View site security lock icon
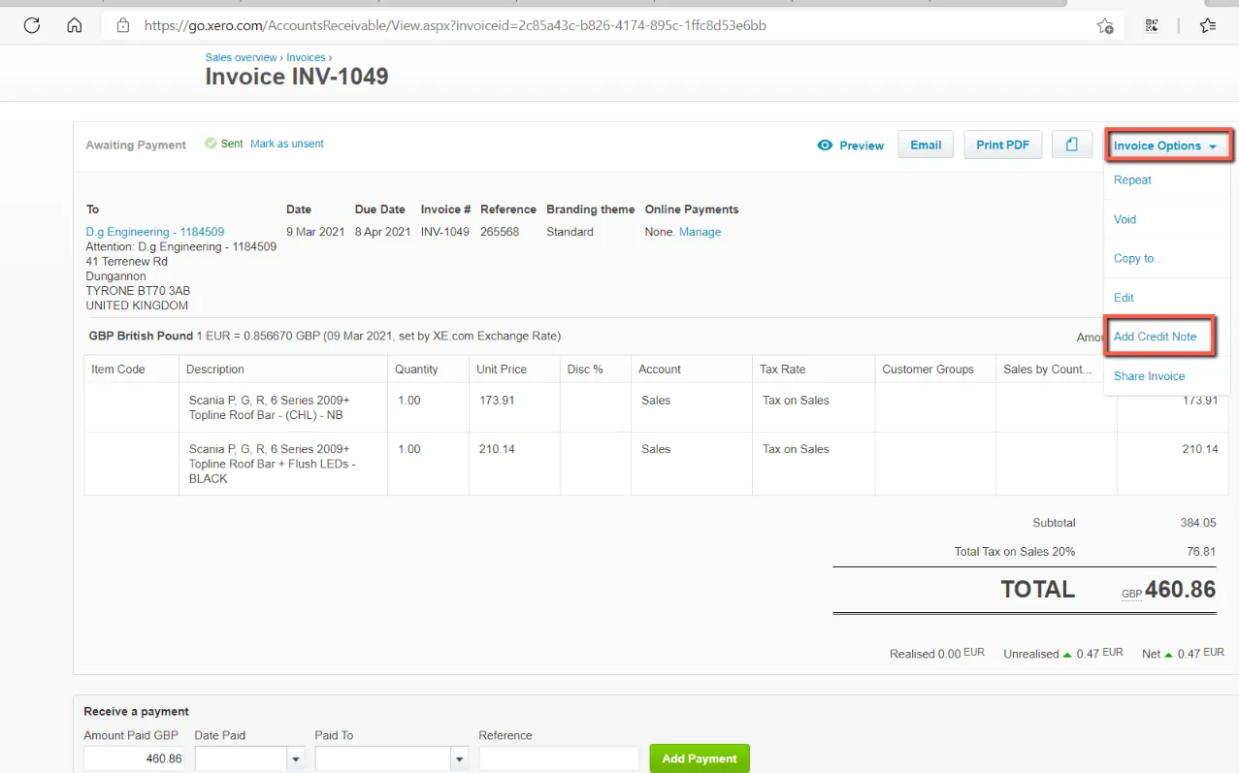Screen dimensions: 1239x773 click(122, 25)
